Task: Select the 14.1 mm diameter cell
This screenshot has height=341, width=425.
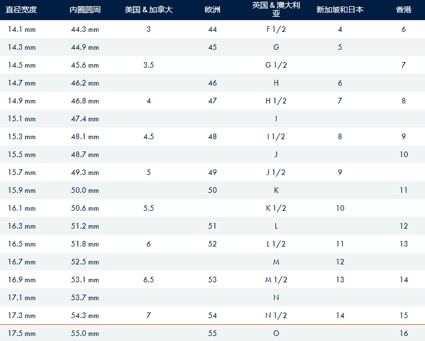Action: [22, 29]
